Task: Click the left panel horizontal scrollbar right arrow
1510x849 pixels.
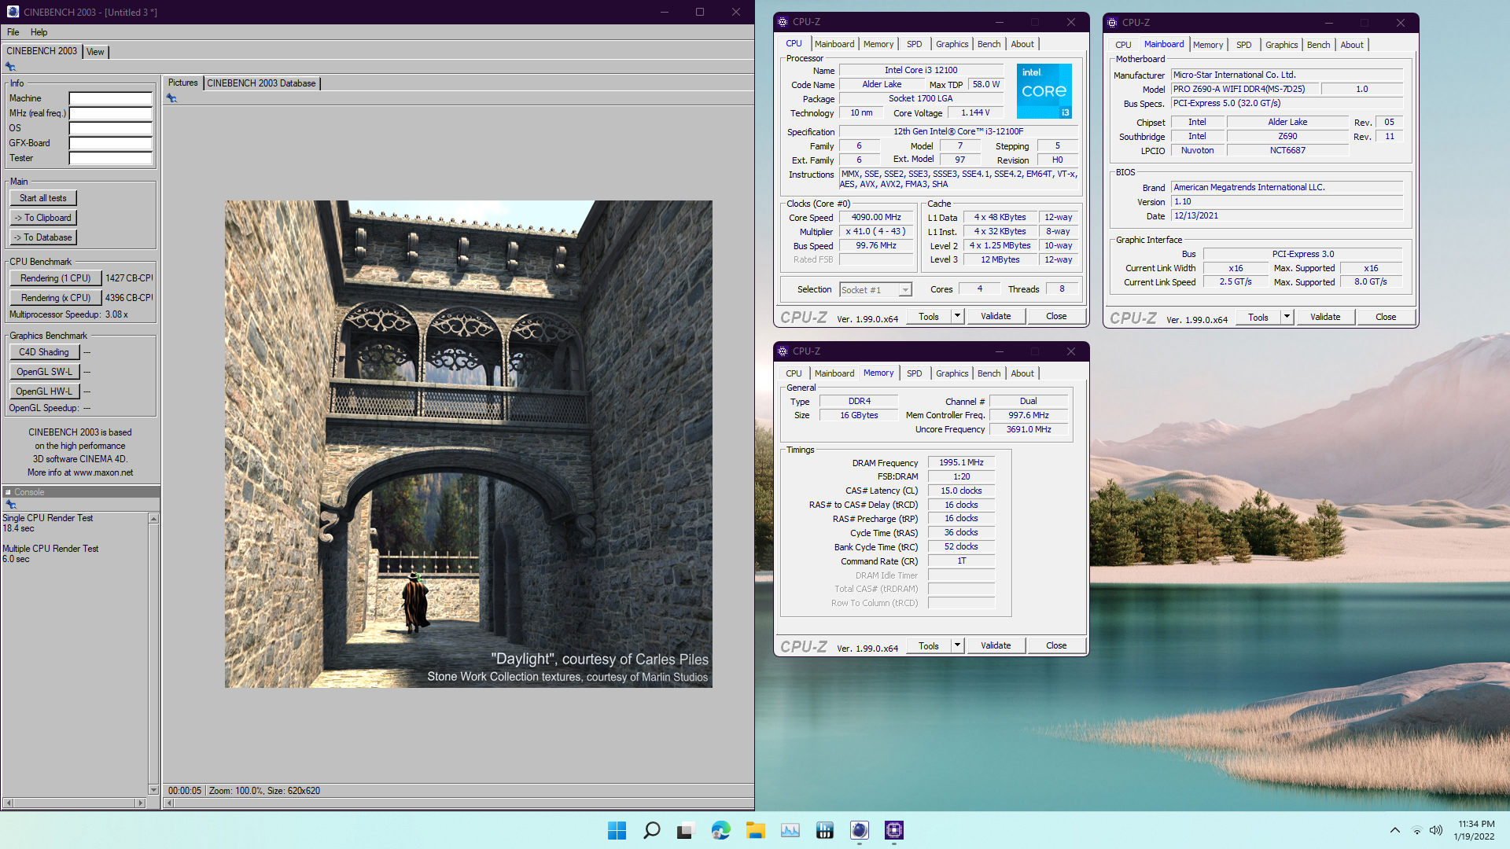Action: (x=141, y=803)
